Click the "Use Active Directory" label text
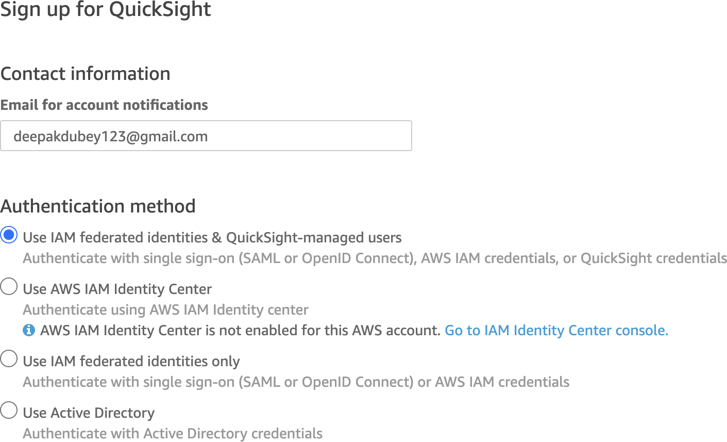This screenshot has height=442, width=727. pos(89,413)
